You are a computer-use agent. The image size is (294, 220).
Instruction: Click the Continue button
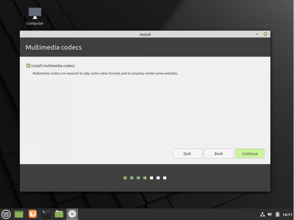click(250, 154)
